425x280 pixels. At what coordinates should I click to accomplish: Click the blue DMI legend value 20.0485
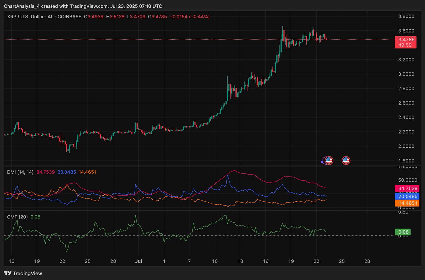[67, 172]
